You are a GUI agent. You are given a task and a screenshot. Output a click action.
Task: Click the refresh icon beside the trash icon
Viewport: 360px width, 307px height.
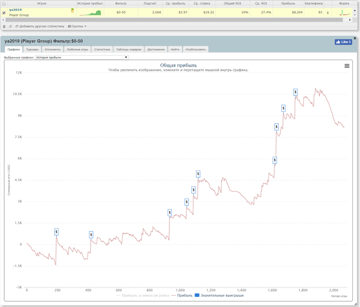(10, 26)
